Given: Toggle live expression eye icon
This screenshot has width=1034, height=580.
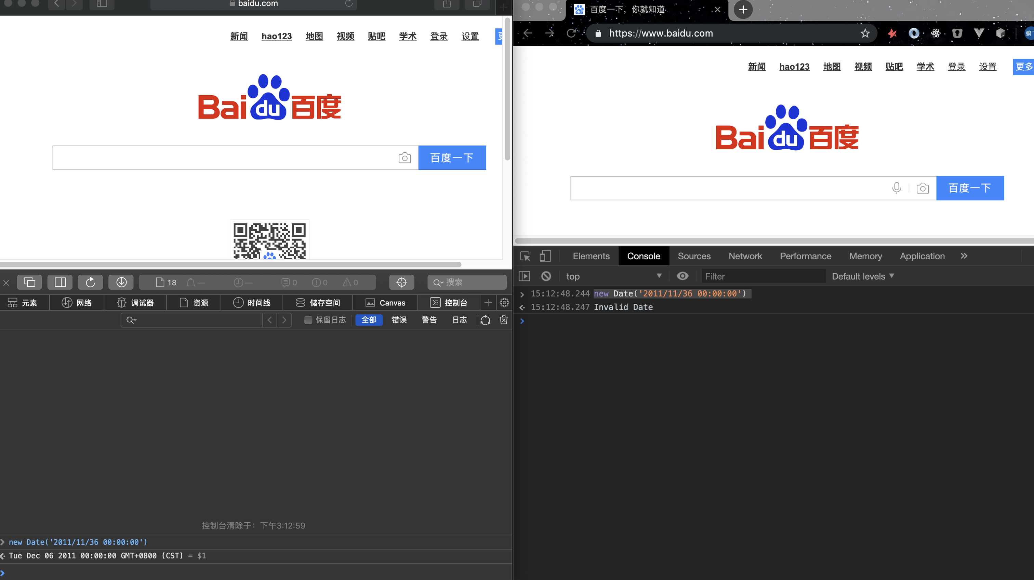Looking at the screenshot, I should [x=682, y=276].
